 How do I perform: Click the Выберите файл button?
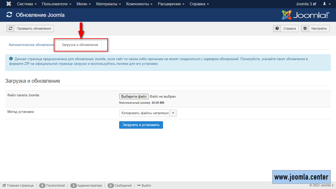tap(134, 96)
